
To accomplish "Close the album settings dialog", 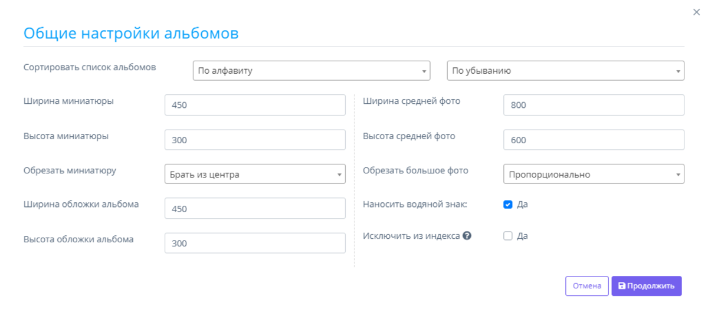I will point(696,12).
